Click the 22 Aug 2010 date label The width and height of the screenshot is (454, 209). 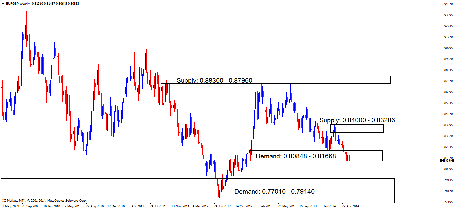click(x=95, y=206)
